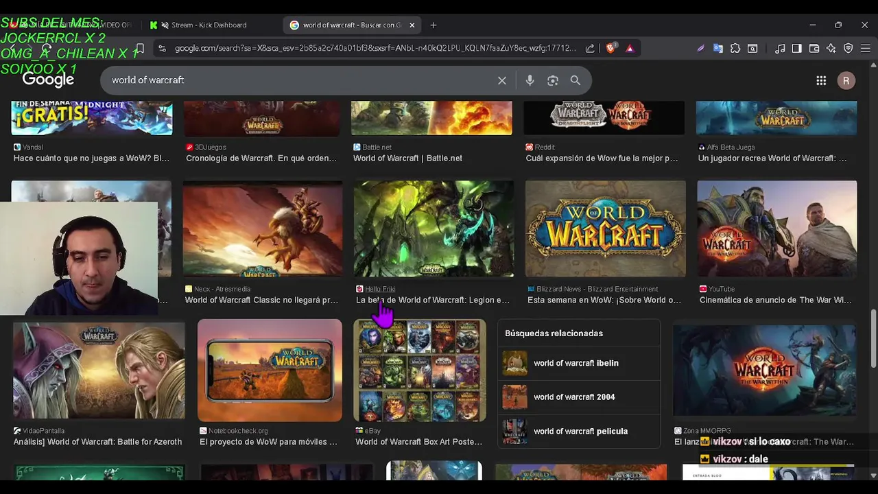878x494 pixels.
Task: Select the world of warcraft Google tab
Action: point(352,25)
